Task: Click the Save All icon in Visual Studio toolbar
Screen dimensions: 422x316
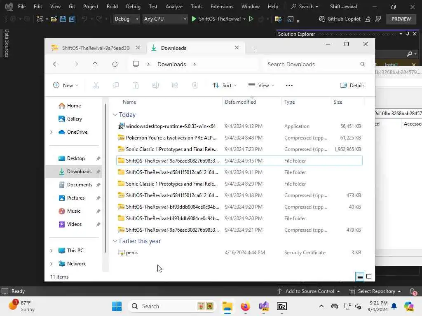Action: [x=72, y=19]
